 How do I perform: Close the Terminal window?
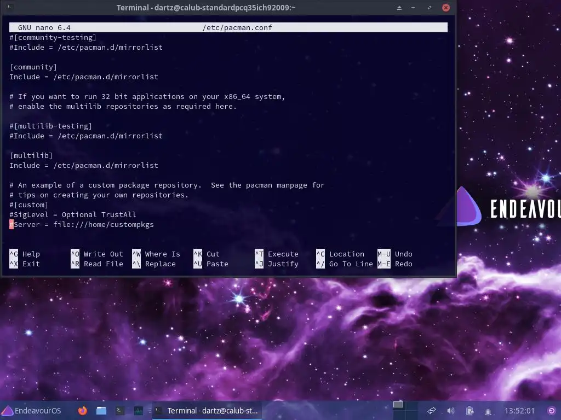coord(446,8)
